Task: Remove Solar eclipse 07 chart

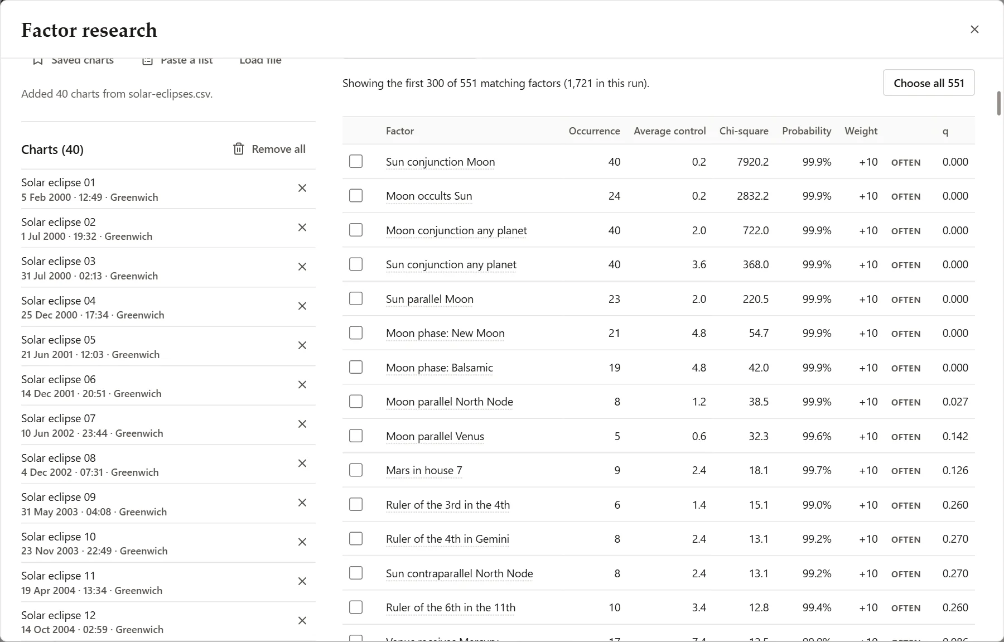Action: point(302,424)
